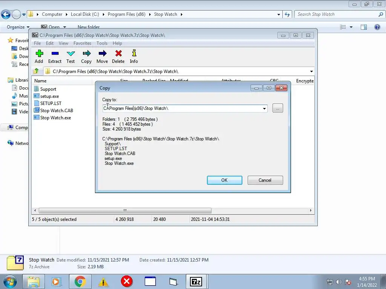Confirm copy with the OK button
Viewport: 386px width, 289px height.
pyautogui.click(x=225, y=180)
